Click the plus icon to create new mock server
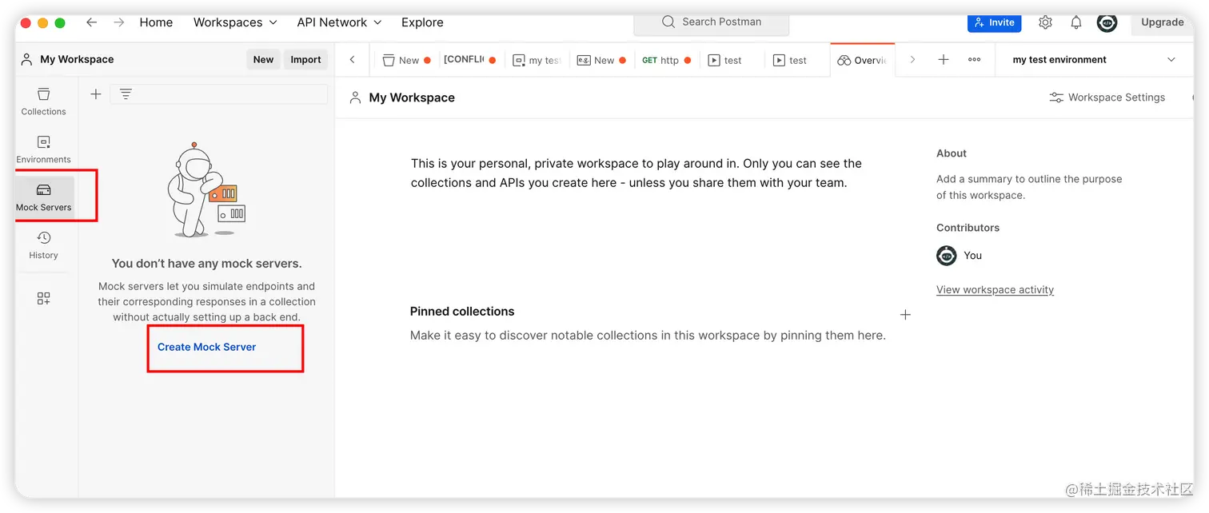Viewport: 1209px width, 513px height. click(x=96, y=94)
